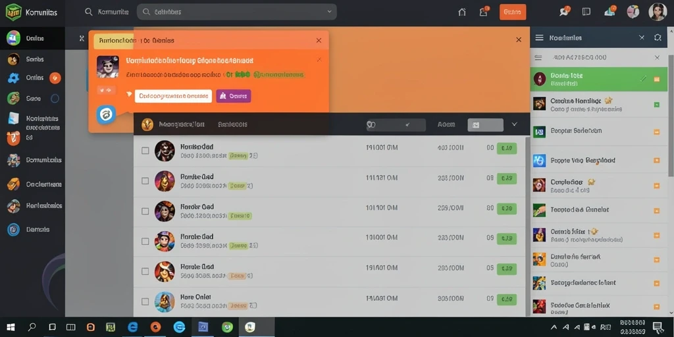Close the orange popup with its top X

(x=319, y=40)
